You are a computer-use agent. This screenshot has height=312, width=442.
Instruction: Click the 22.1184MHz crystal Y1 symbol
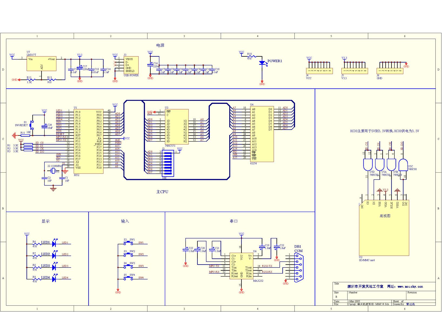click(x=53, y=171)
